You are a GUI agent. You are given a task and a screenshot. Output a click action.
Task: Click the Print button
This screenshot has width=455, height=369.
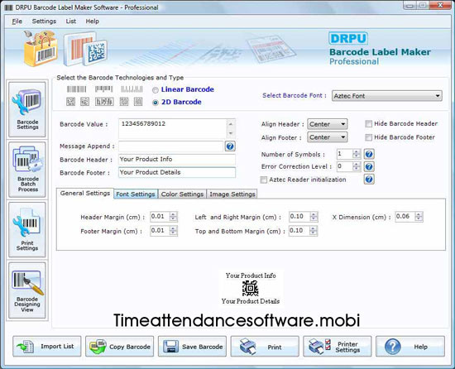click(x=265, y=347)
